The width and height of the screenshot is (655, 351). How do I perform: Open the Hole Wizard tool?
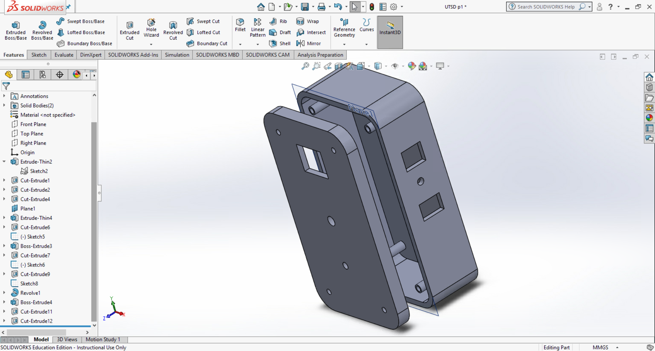[151, 28]
